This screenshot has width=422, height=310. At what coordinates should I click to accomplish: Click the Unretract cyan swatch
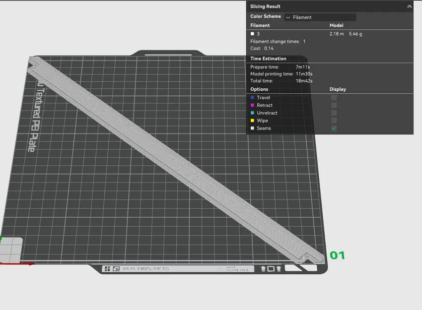tap(252, 113)
